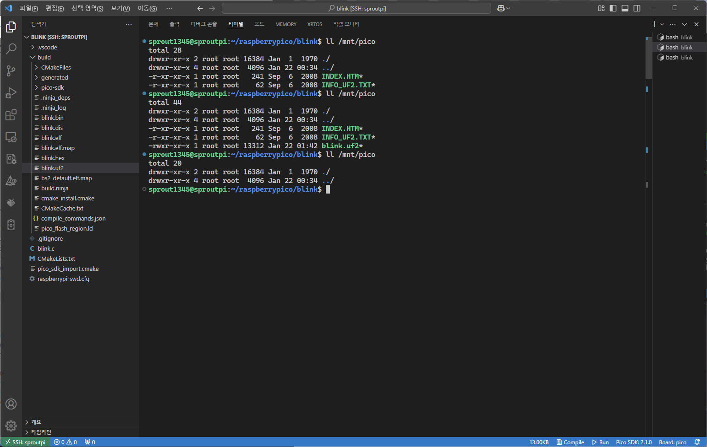Go back with the left arrow
The width and height of the screenshot is (707, 447).
click(200, 8)
